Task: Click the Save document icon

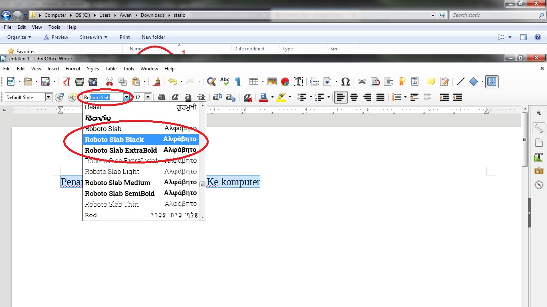Action: (45, 82)
